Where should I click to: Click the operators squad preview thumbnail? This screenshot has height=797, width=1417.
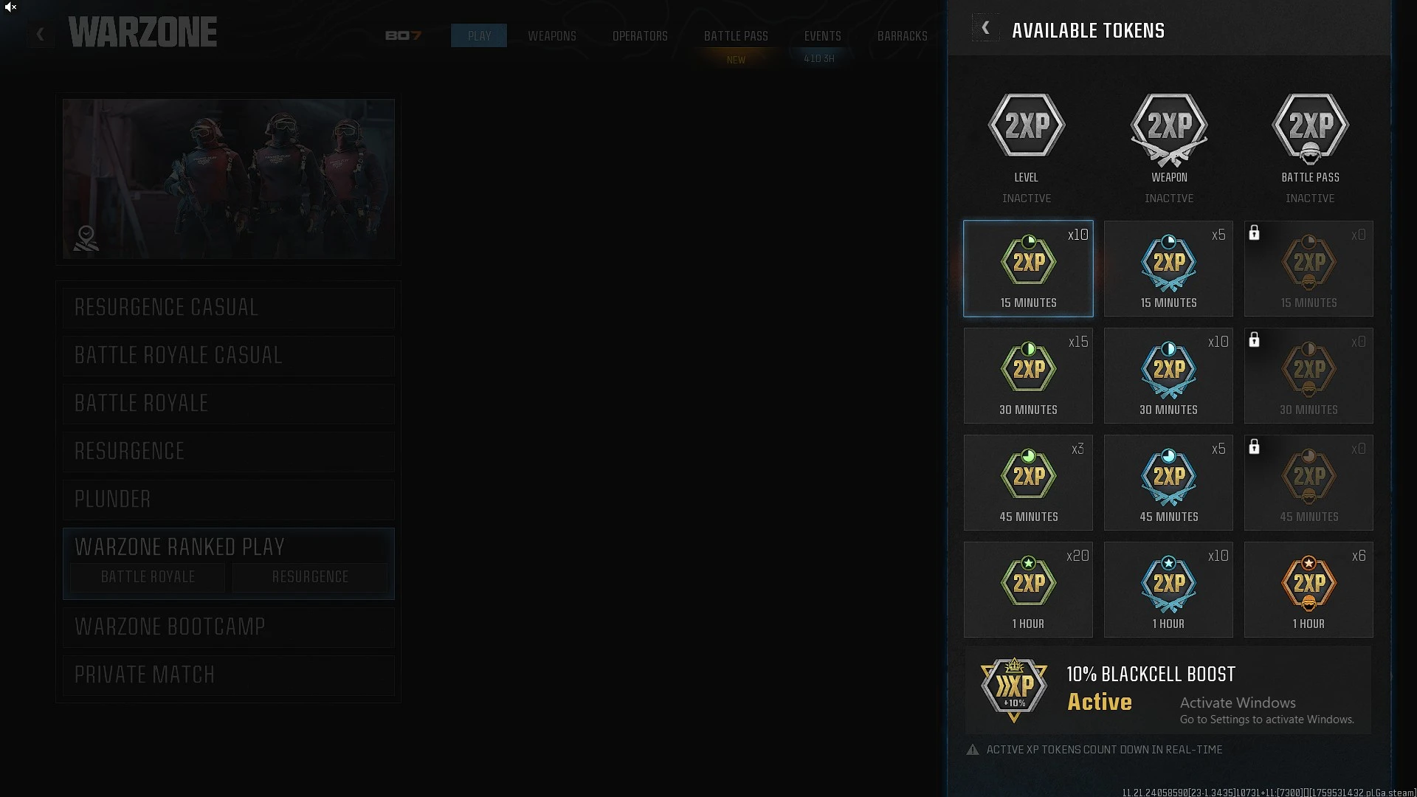coord(229,179)
